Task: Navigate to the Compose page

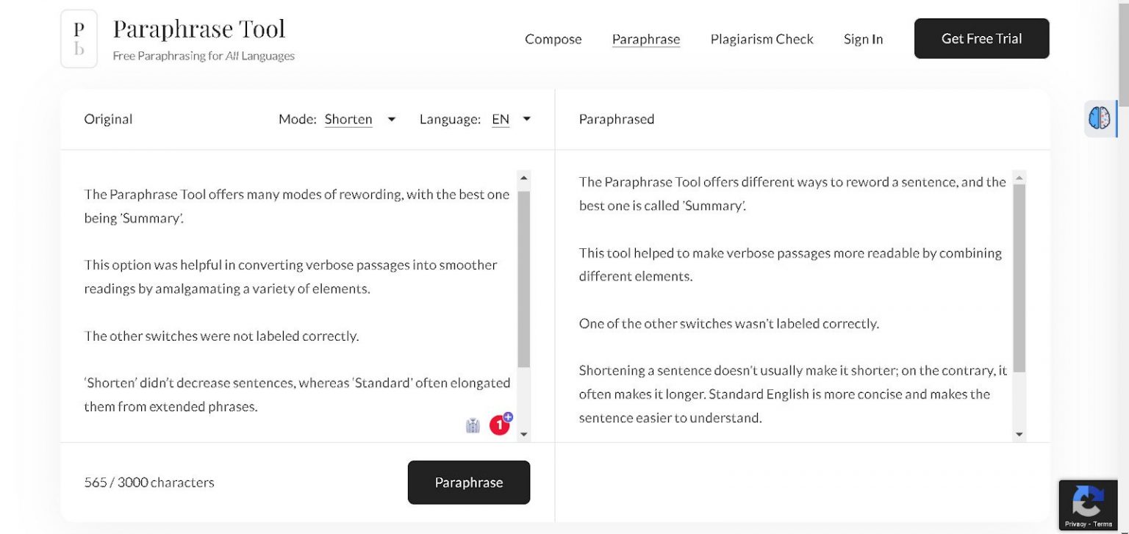Action: [553, 39]
